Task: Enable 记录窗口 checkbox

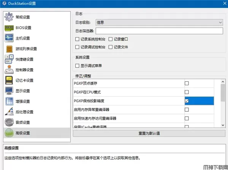Action: [x=111, y=39]
